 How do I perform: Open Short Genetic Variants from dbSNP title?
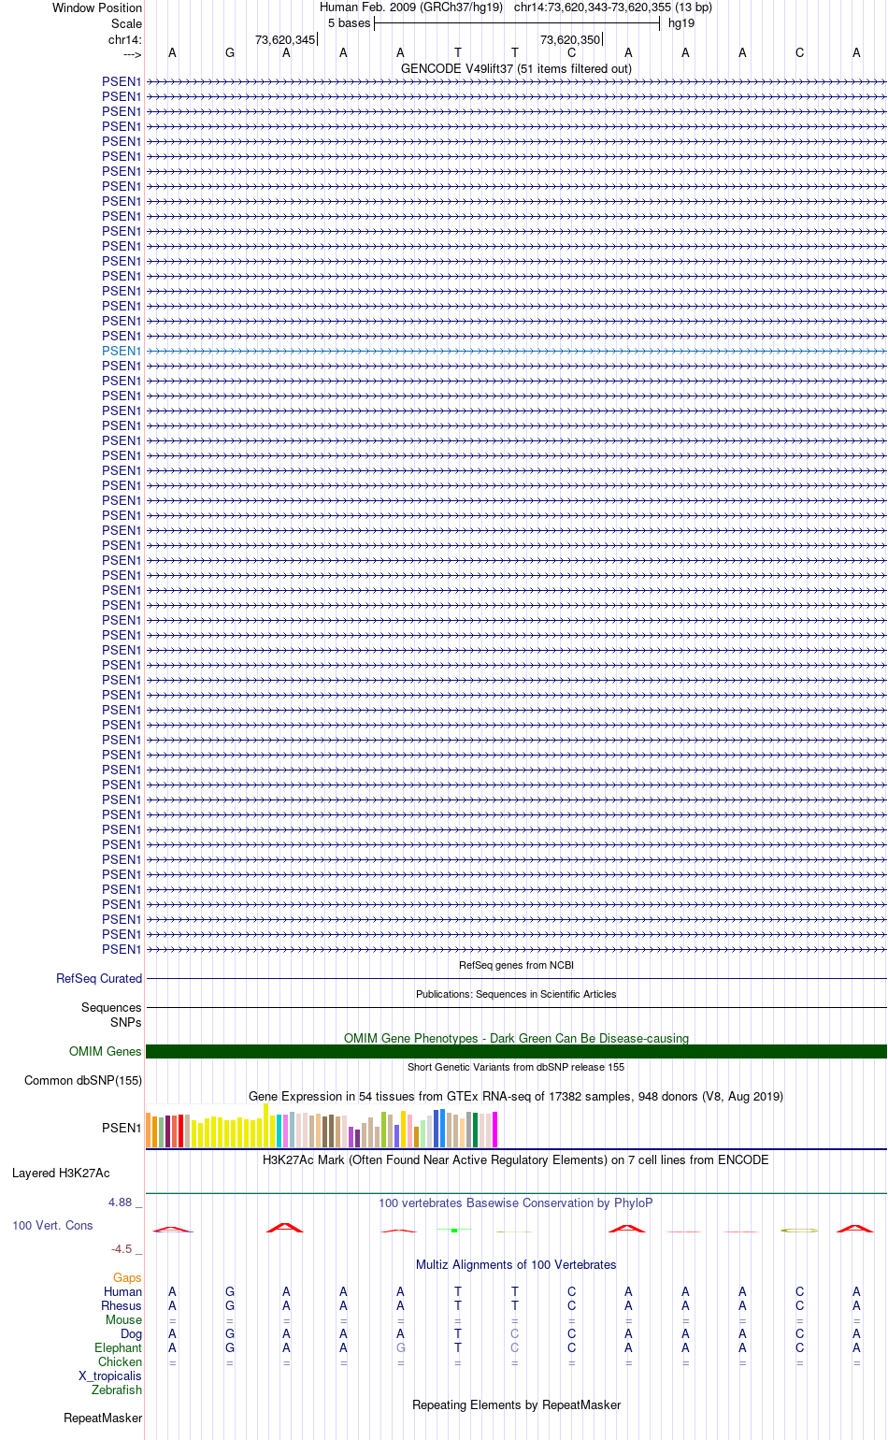[516, 1067]
